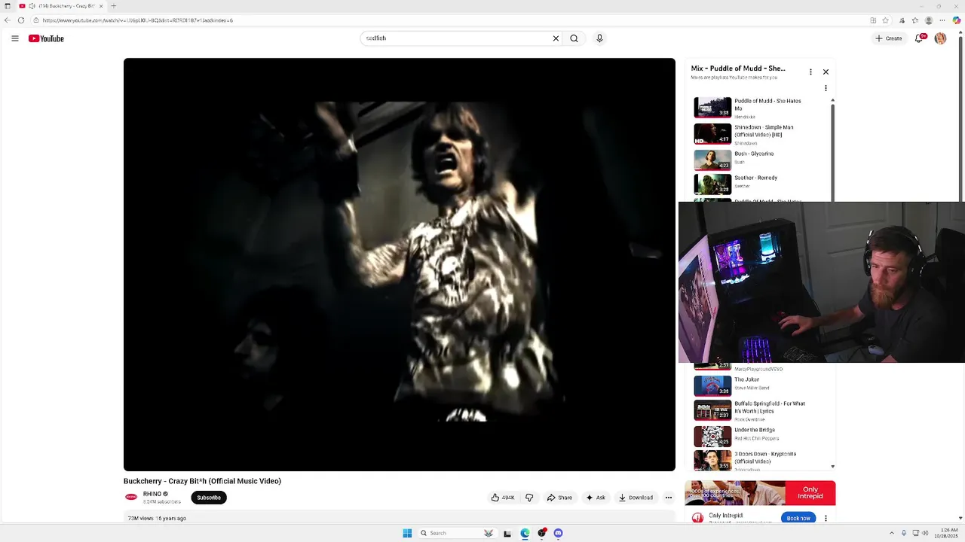
Task: Open the taskbar clock and date
Action: (947, 533)
